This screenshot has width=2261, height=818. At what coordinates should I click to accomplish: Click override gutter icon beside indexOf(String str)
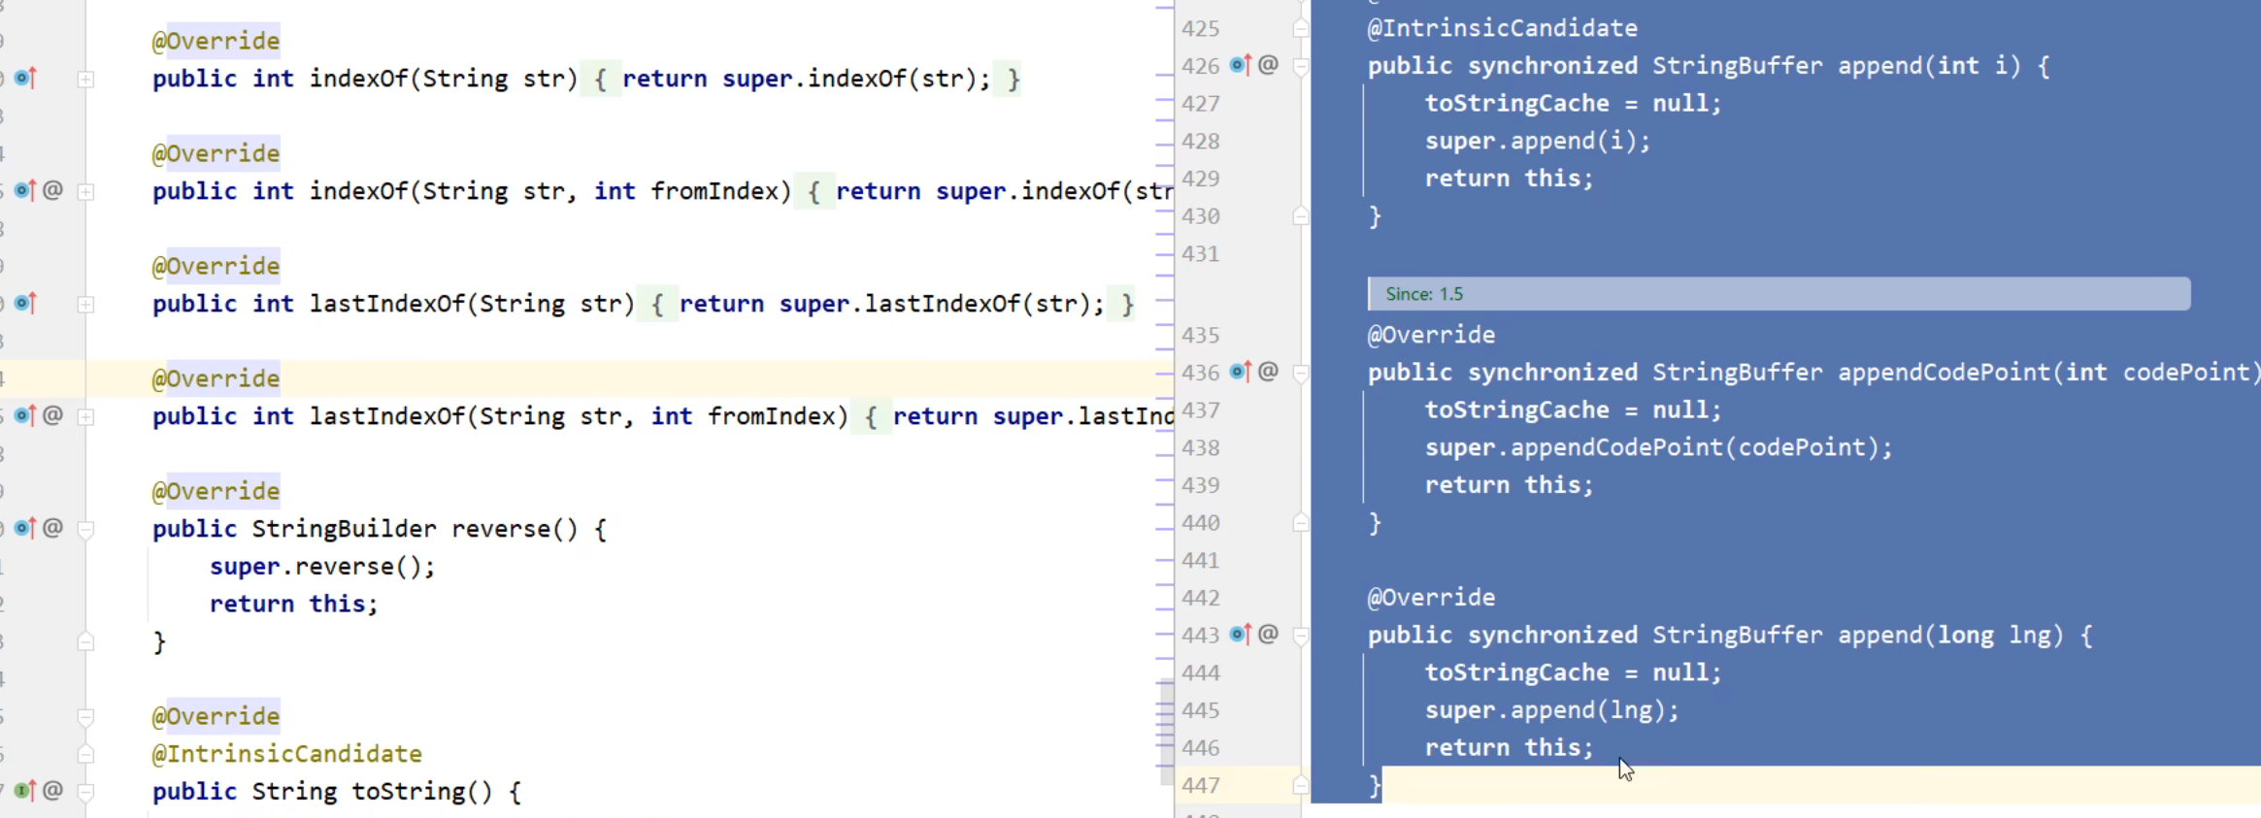point(25,78)
